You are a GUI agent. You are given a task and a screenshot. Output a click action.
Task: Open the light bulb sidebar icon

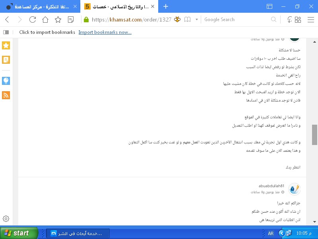[6, 81]
